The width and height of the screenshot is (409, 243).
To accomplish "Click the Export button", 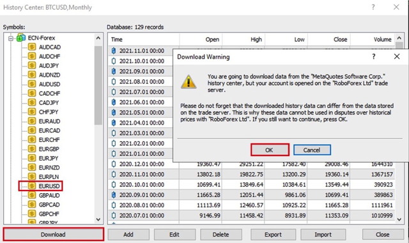I will tap(273, 235).
